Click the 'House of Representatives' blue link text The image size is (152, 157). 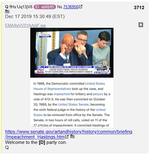[x=52, y=89]
